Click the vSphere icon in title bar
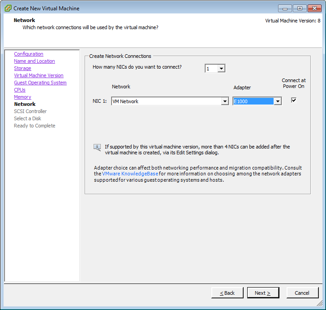 [x=7, y=8]
